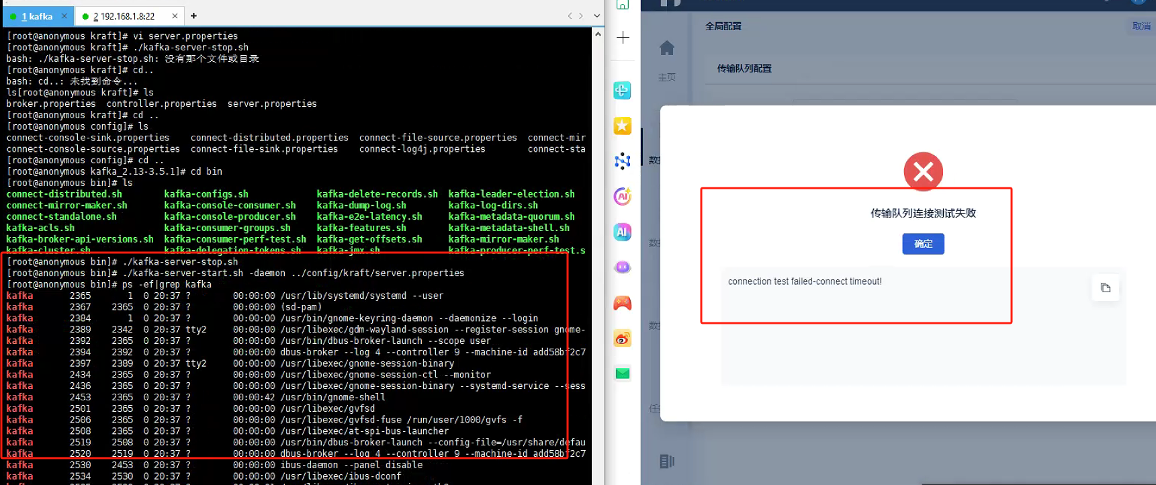This screenshot has height=485, width=1156.
Task: Click the 'ps -ef|grep kafka' command line
Action: [109, 285]
